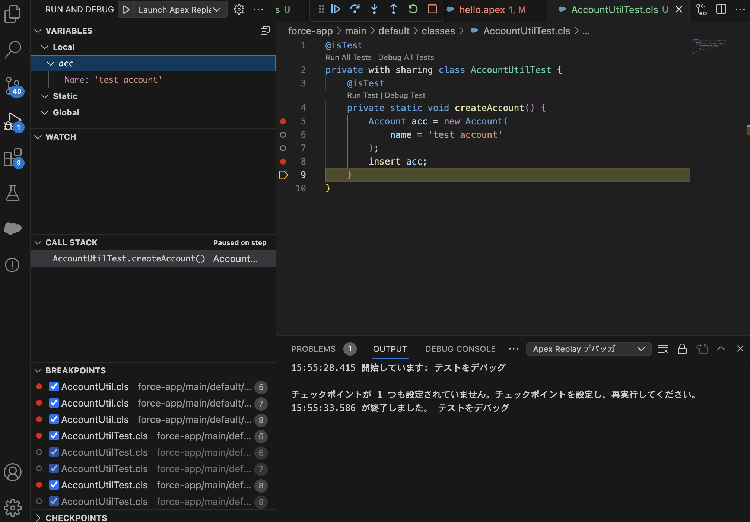Collapse the VARIABLES section
Image resolution: width=750 pixels, height=522 pixels.
coord(38,31)
